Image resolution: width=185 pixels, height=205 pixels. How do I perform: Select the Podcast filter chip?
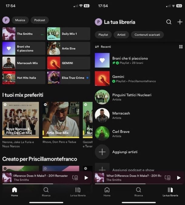click(40, 20)
